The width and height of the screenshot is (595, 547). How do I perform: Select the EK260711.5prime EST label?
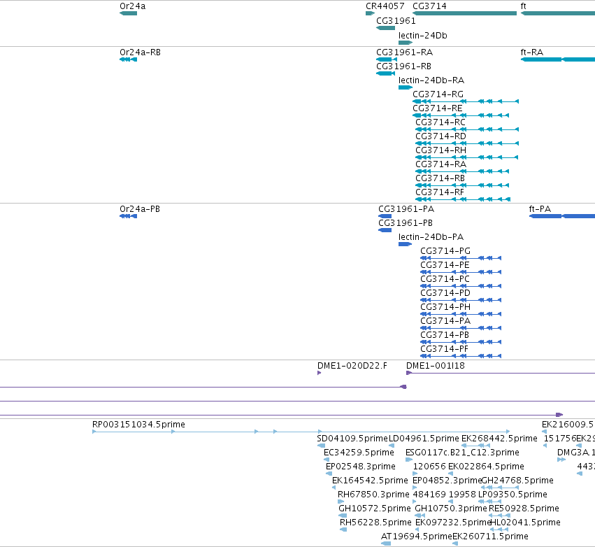pos(490,537)
